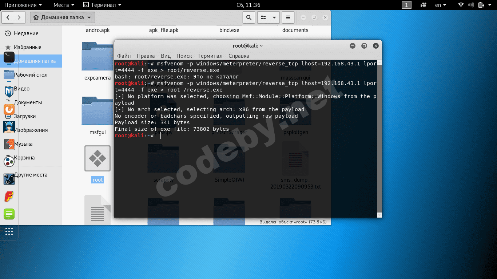Viewport: 497px width, 279px height.
Task: Open the Терминал app menu in top bar
Action: click(x=102, y=5)
